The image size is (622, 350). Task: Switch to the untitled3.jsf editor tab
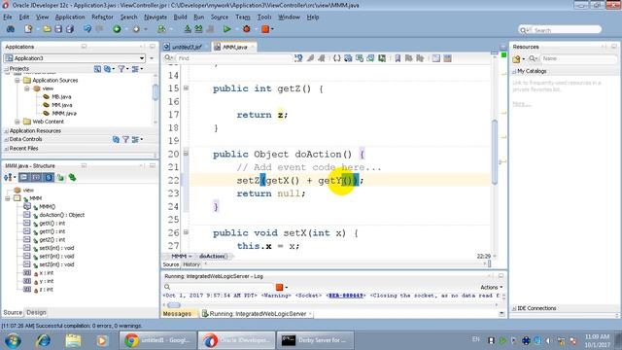pyautogui.click(x=187, y=48)
